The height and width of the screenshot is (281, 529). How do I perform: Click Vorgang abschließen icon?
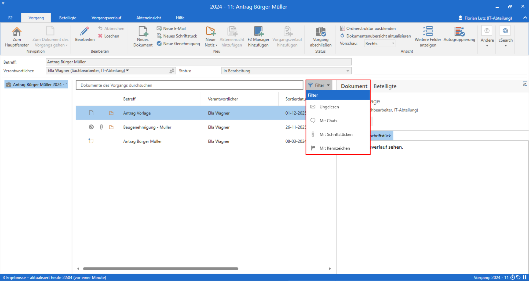320,31
